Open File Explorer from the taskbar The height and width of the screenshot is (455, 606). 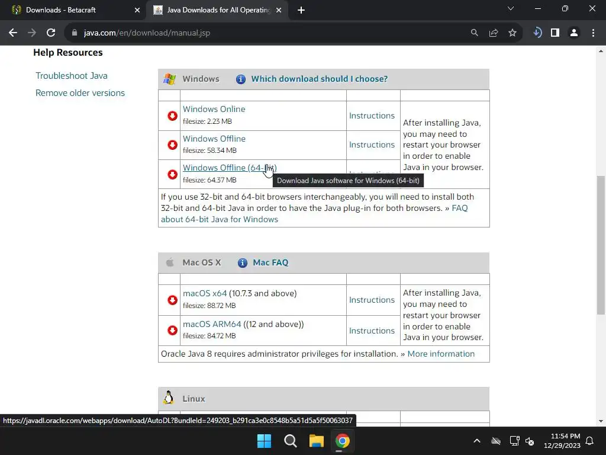[316, 441]
